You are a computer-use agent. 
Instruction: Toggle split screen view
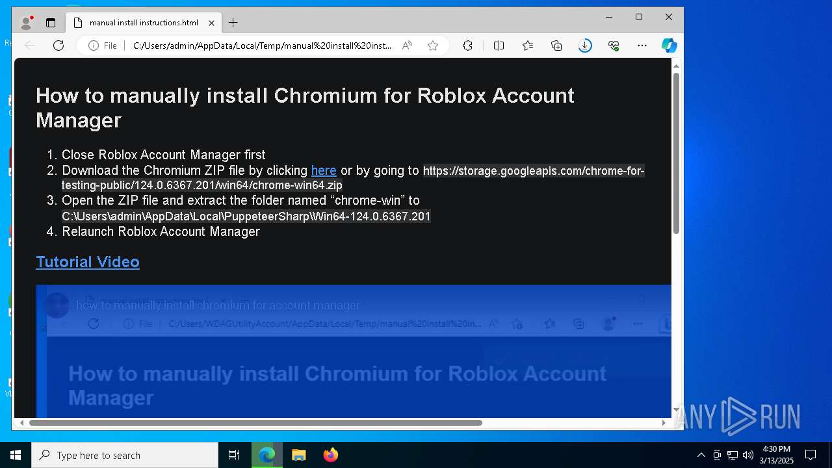pyautogui.click(x=499, y=45)
